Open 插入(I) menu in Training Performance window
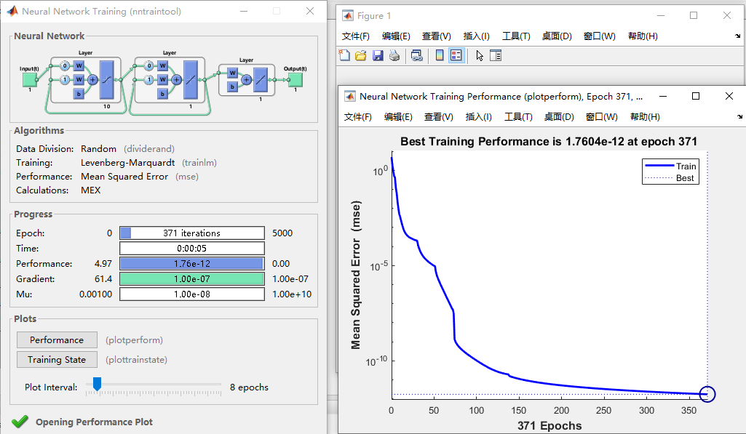746x434 pixels. pos(478,116)
